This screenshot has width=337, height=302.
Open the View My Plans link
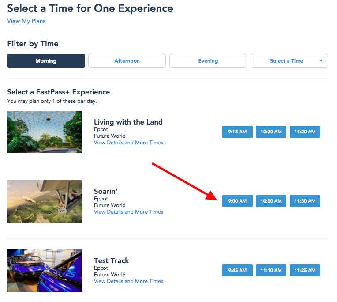[x=26, y=21]
